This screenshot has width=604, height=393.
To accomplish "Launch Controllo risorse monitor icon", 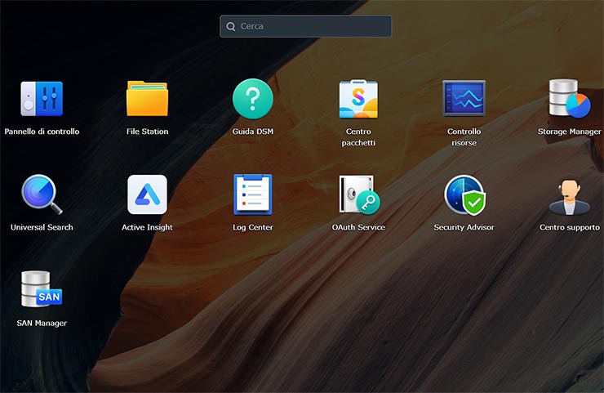I will tap(464, 99).
